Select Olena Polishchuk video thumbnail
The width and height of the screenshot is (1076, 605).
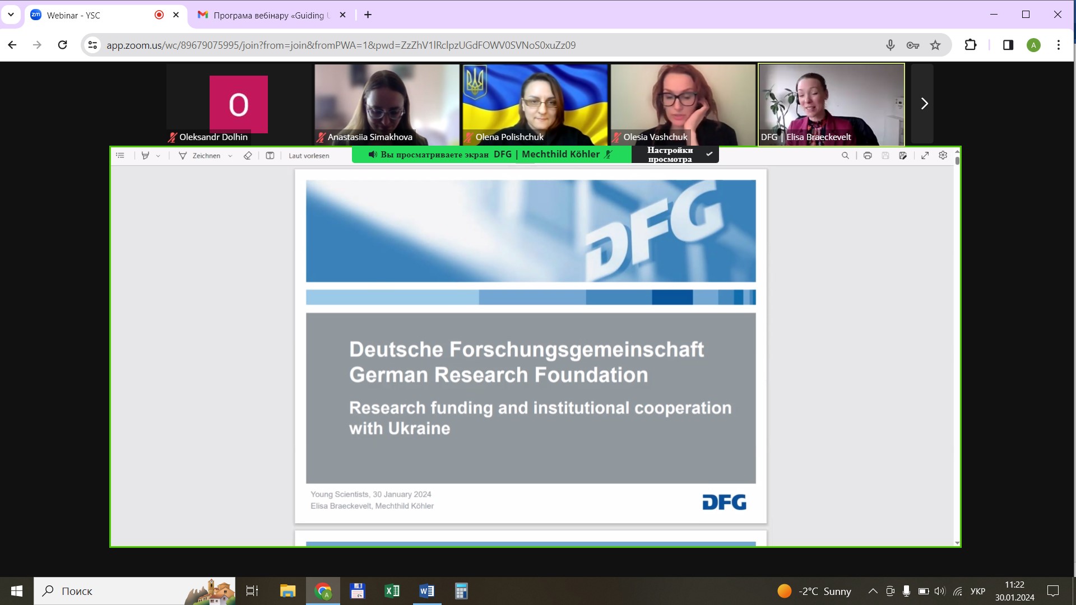point(535,104)
